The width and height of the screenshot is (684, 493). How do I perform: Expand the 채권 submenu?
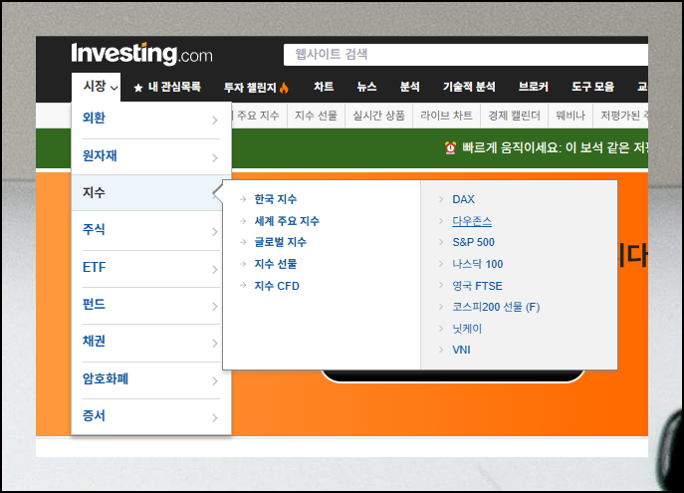coord(151,342)
